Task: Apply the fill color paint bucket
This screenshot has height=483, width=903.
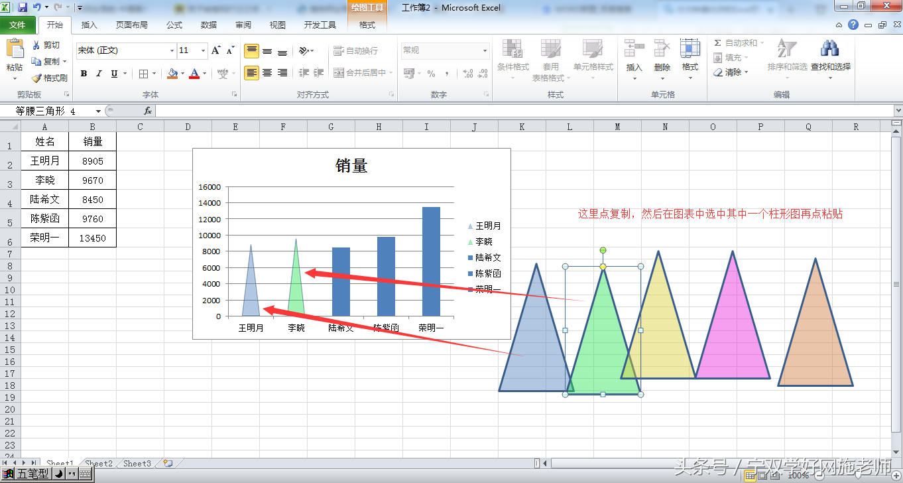Action: point(172,74)
